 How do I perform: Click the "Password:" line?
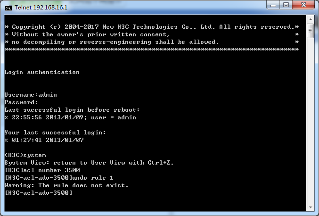pos(21,102)
